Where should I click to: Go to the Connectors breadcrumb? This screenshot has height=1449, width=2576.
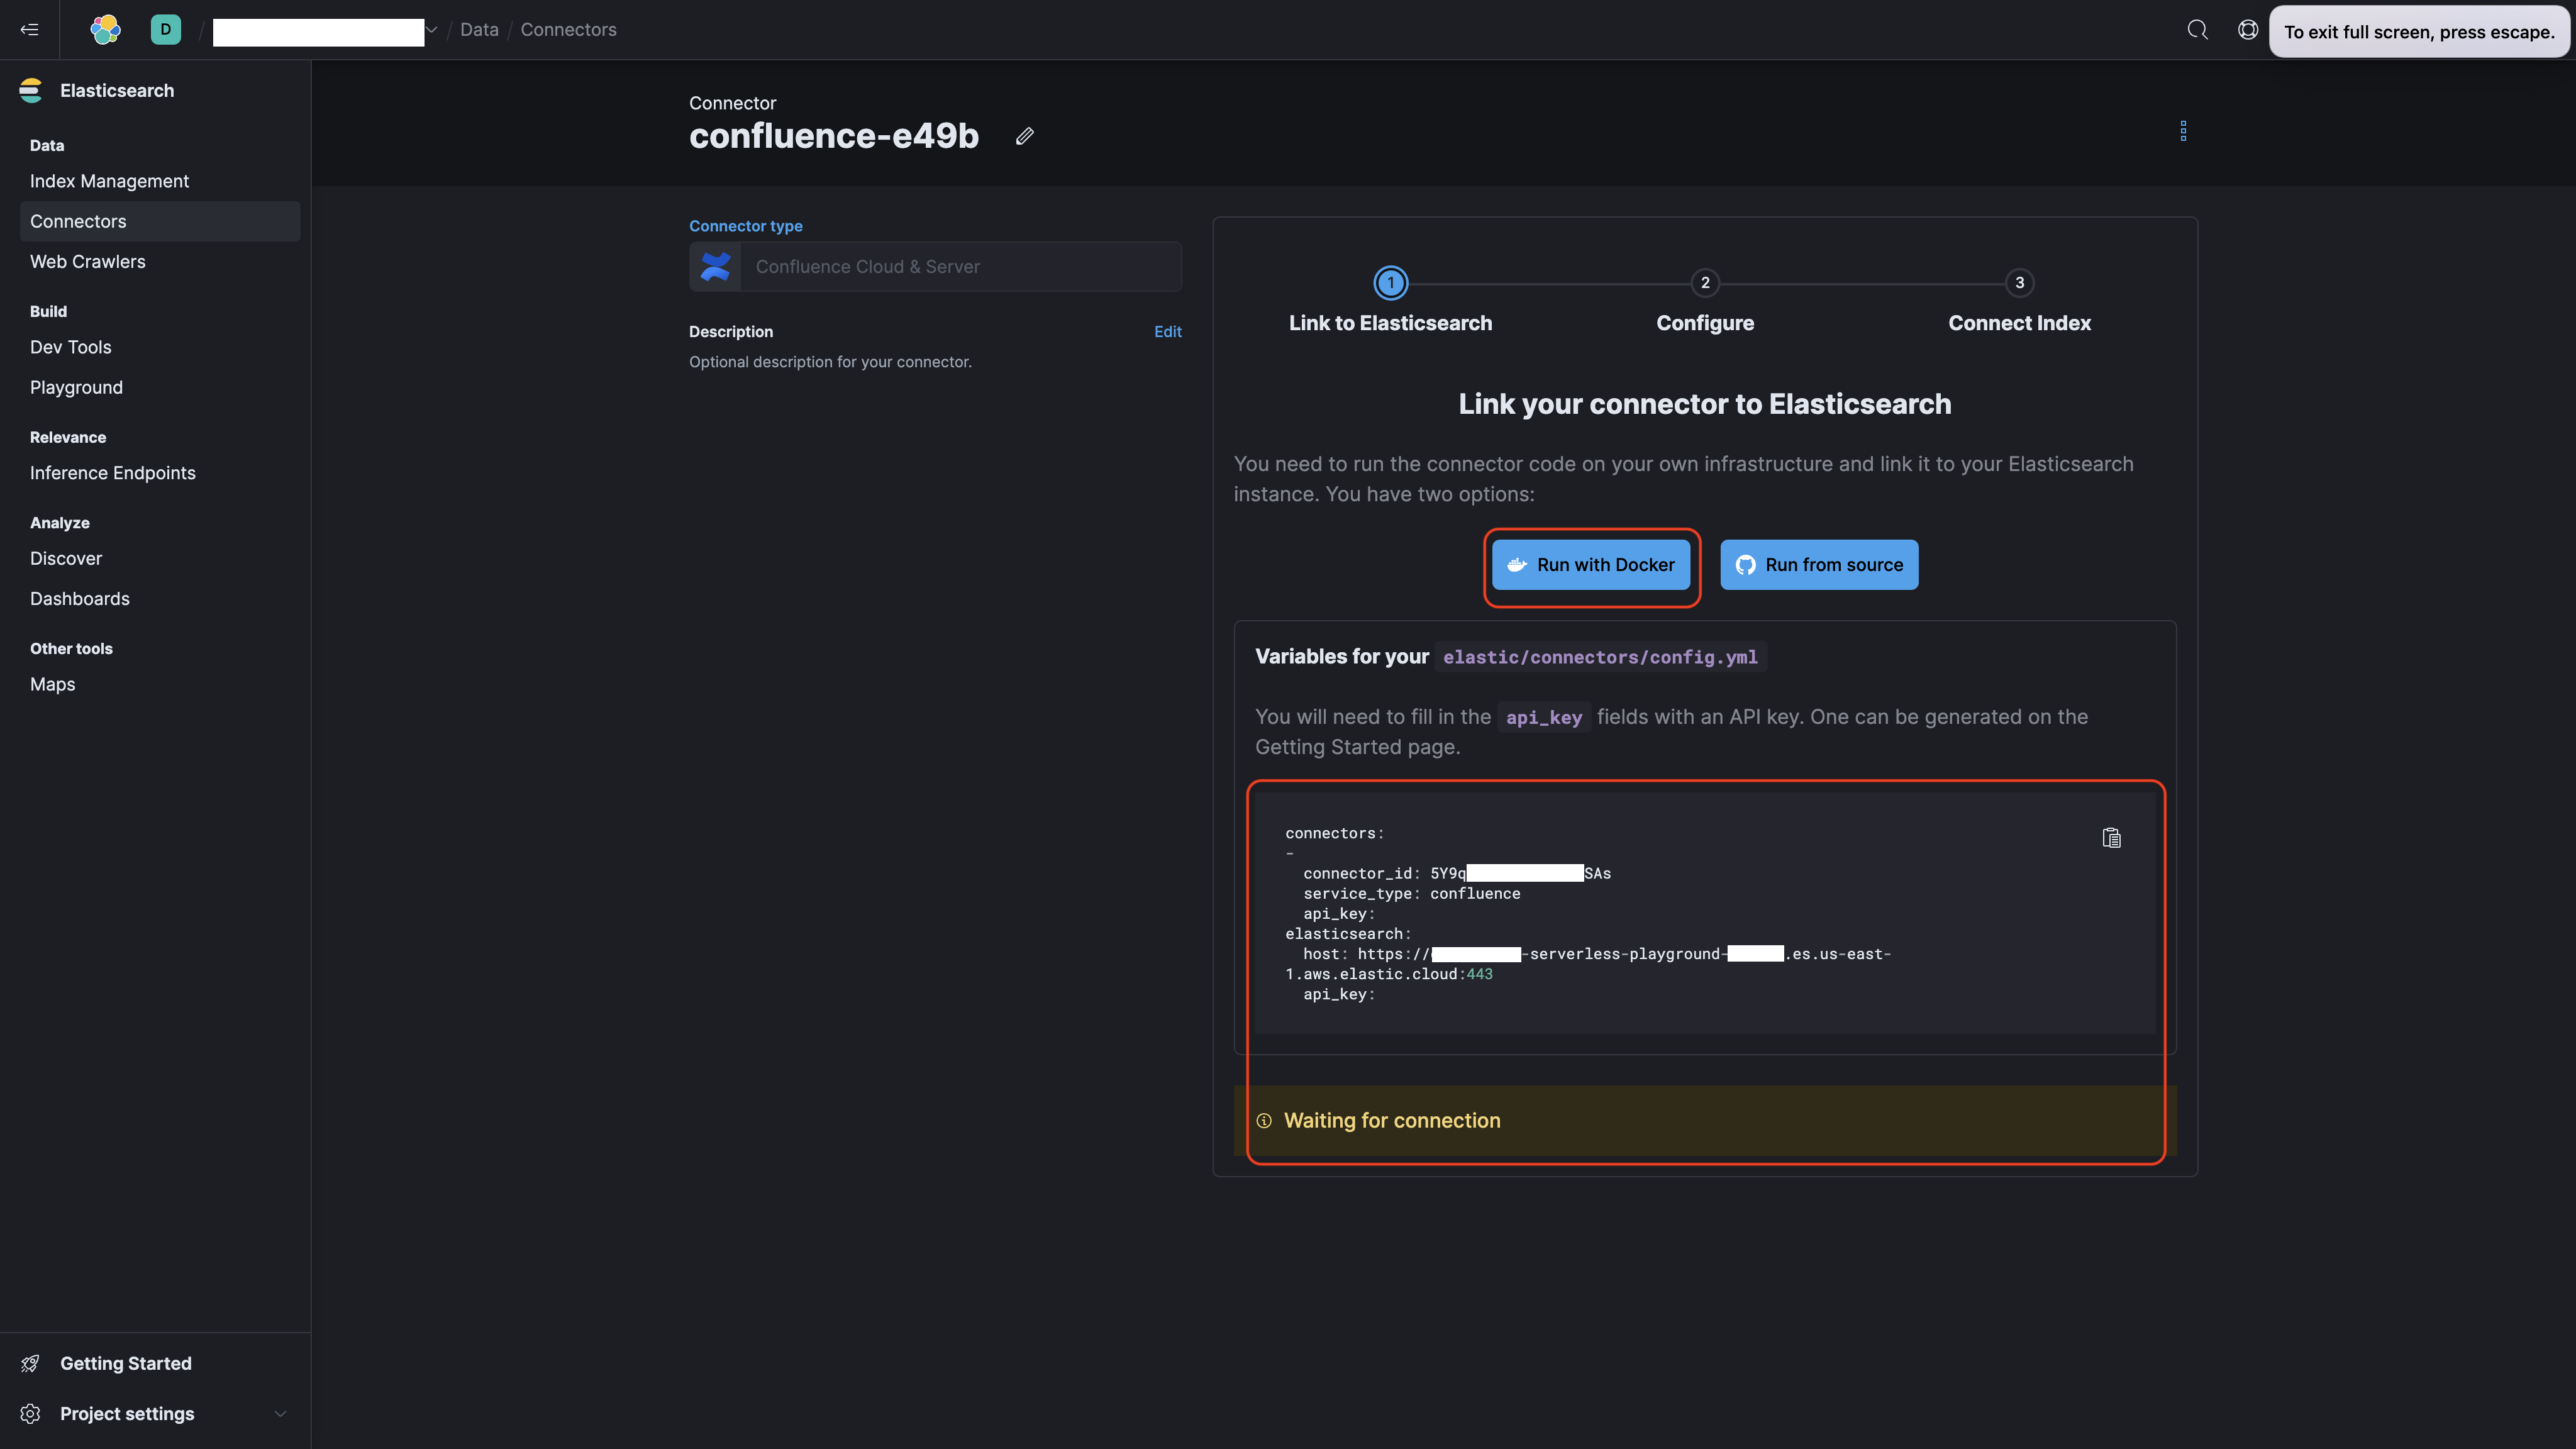[x=568, y=30]
